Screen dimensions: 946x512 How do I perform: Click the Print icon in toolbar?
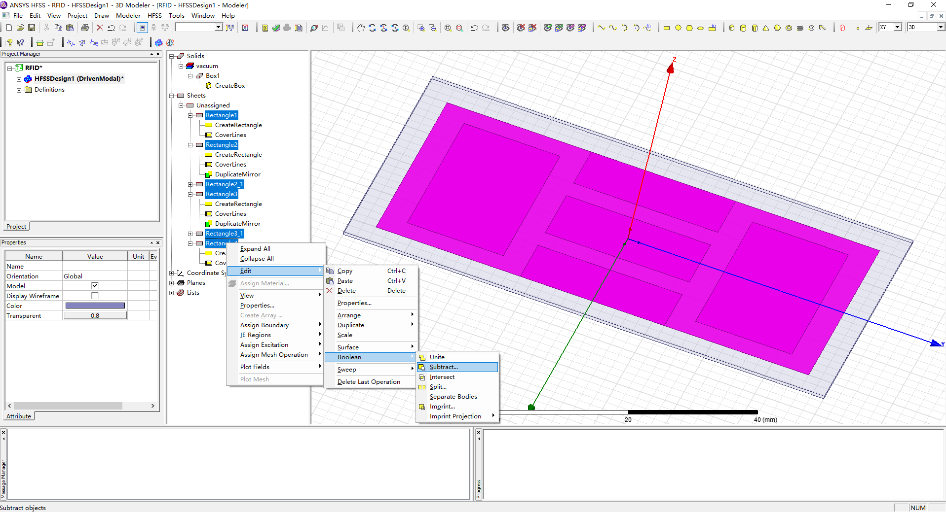(85, 28)
